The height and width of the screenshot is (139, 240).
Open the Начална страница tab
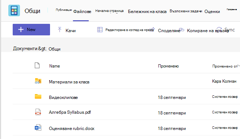click(109, 11)
